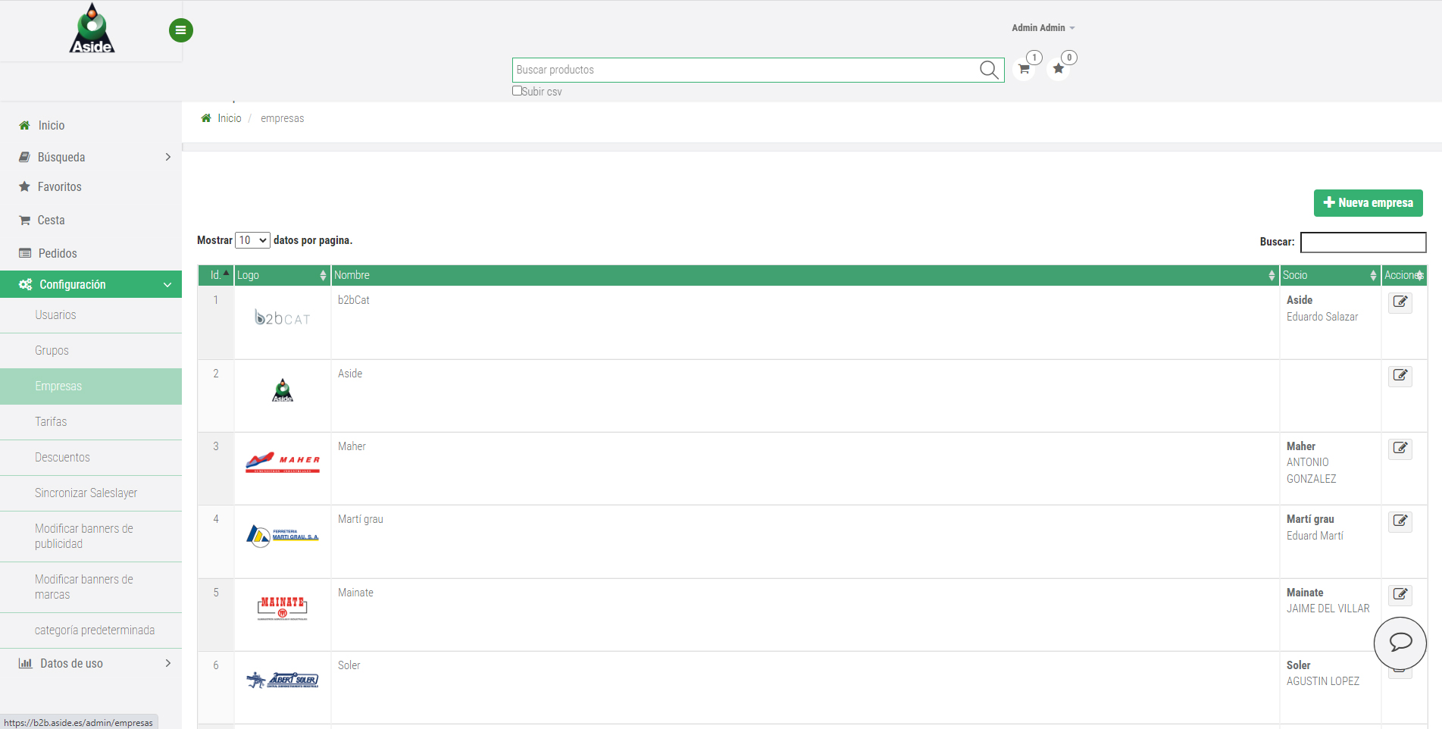Edit the Martí grau company row
Screen dimensions: 1442x729
coord(1400,521)
